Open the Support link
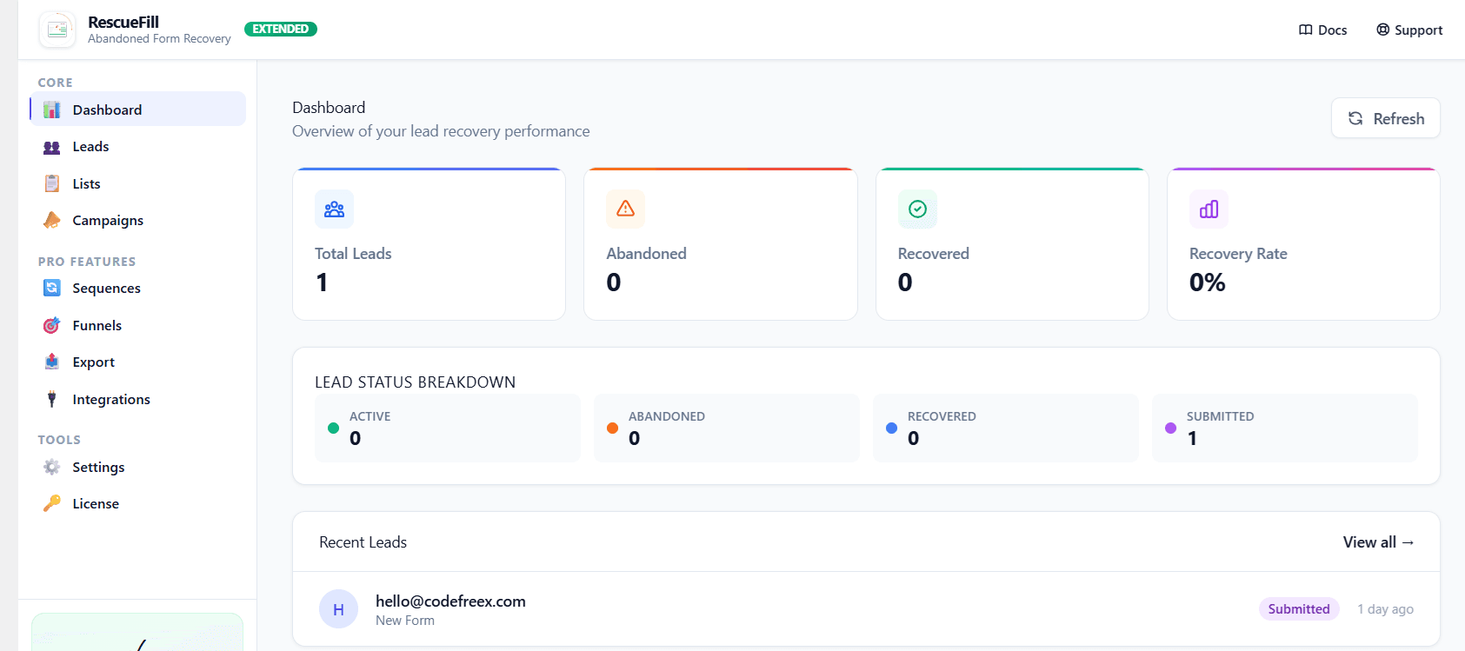Viewport: 1465px width, 651px height. tap(1409, 30)
